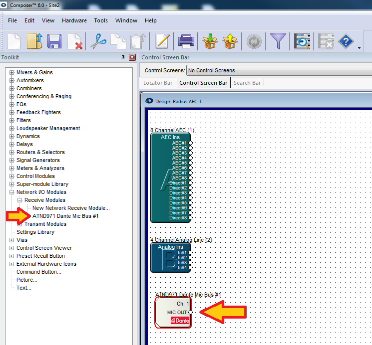Click the Design: Radius AEC-1 window icon
Image resolution: width=372 pixels, height=345 pixels.
point(149,101)
